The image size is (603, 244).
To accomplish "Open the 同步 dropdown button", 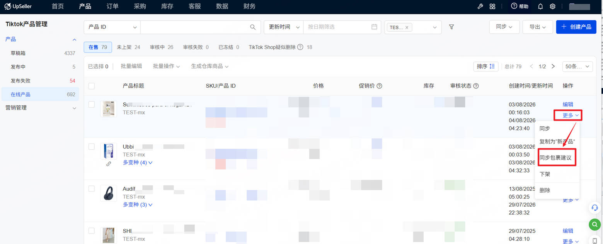I will pyautogui.click(x=504, y=27).
